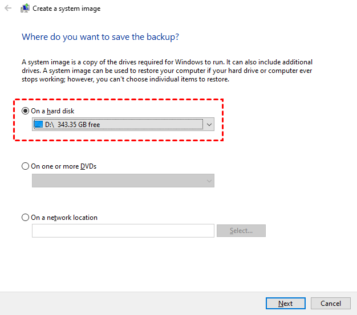Click the 'On one or more DVDs' label text

click(63, 166)
